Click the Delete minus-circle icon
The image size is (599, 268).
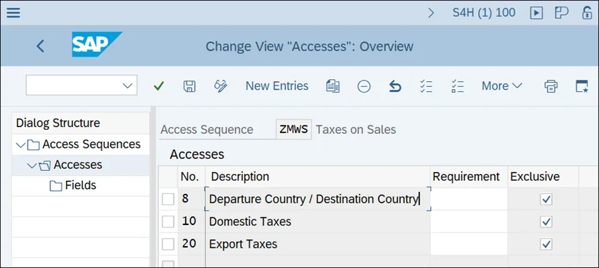[x=364, y=86]
